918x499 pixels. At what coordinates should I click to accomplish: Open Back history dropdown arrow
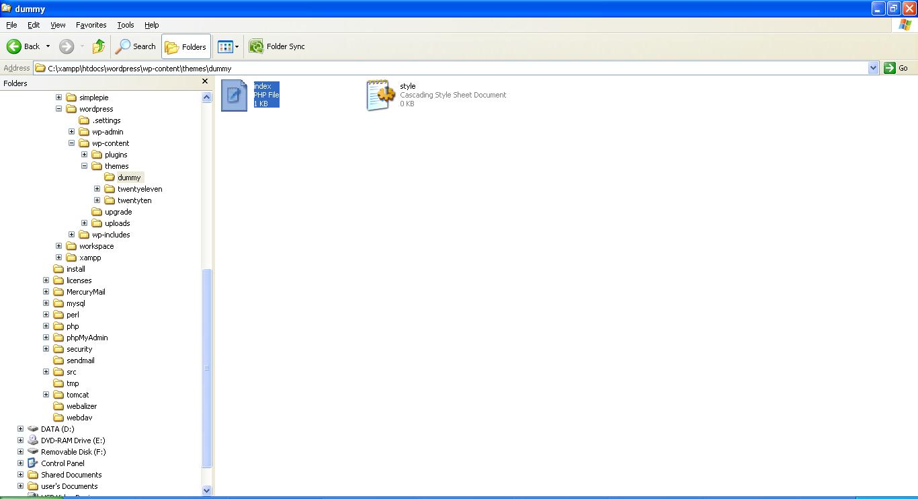click(48, 46)
